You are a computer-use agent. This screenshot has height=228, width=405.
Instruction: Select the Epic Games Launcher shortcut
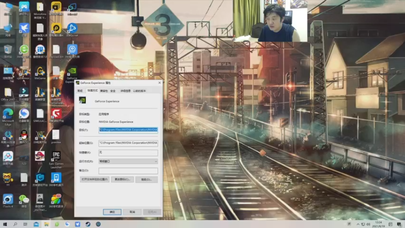[56, 160]
